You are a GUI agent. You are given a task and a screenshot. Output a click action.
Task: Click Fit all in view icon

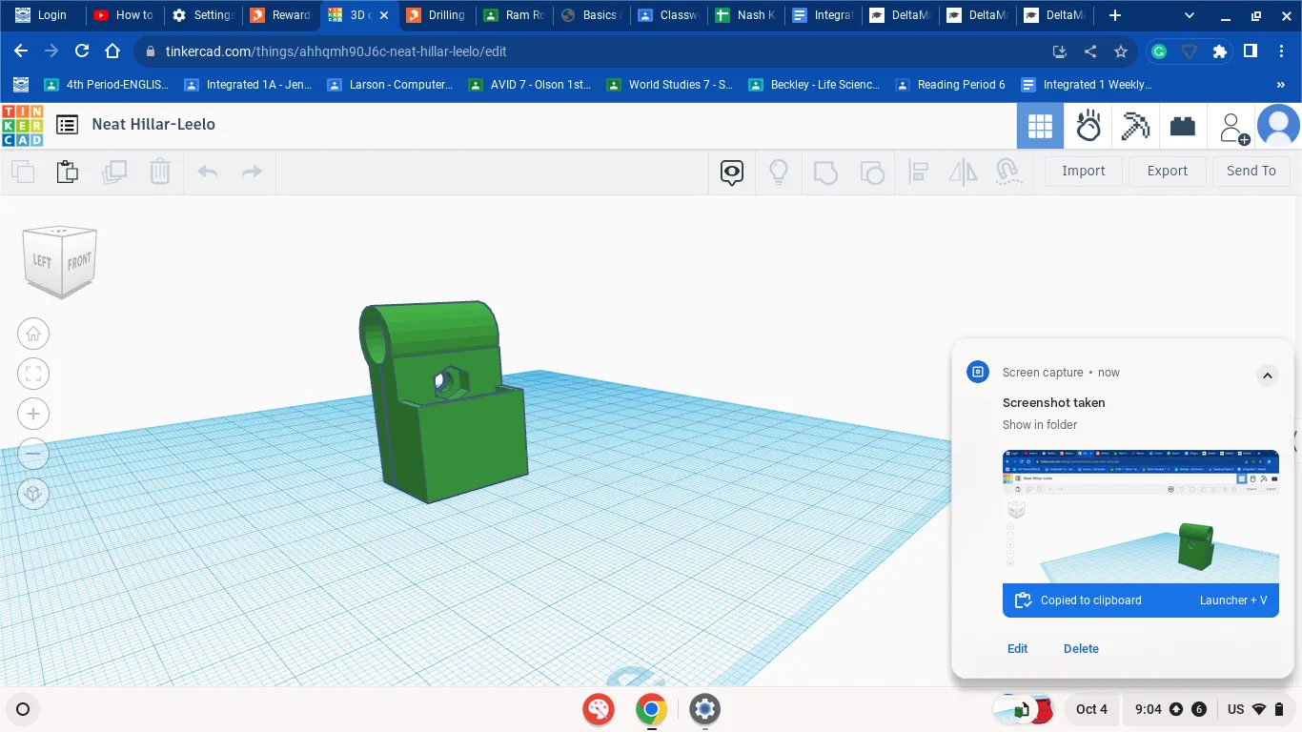click(33, 374)
